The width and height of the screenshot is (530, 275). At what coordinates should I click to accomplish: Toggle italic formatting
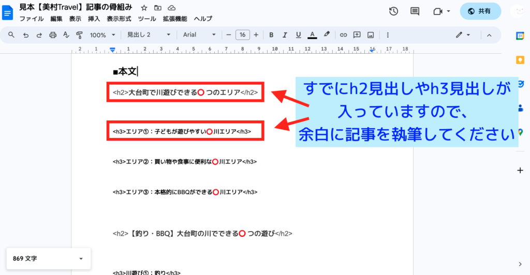[x=284, y=35]
